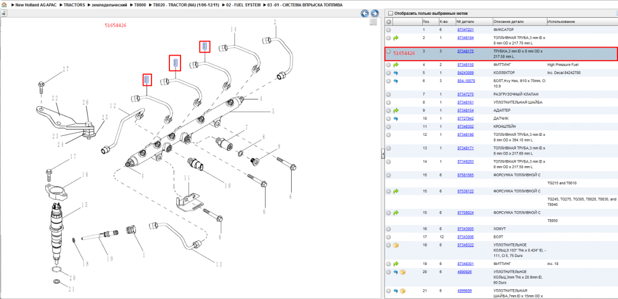Open T8020 - TRACTOR (NA) breadcrumb
Screen dimensions: 618x299
[x=186, y=5]
